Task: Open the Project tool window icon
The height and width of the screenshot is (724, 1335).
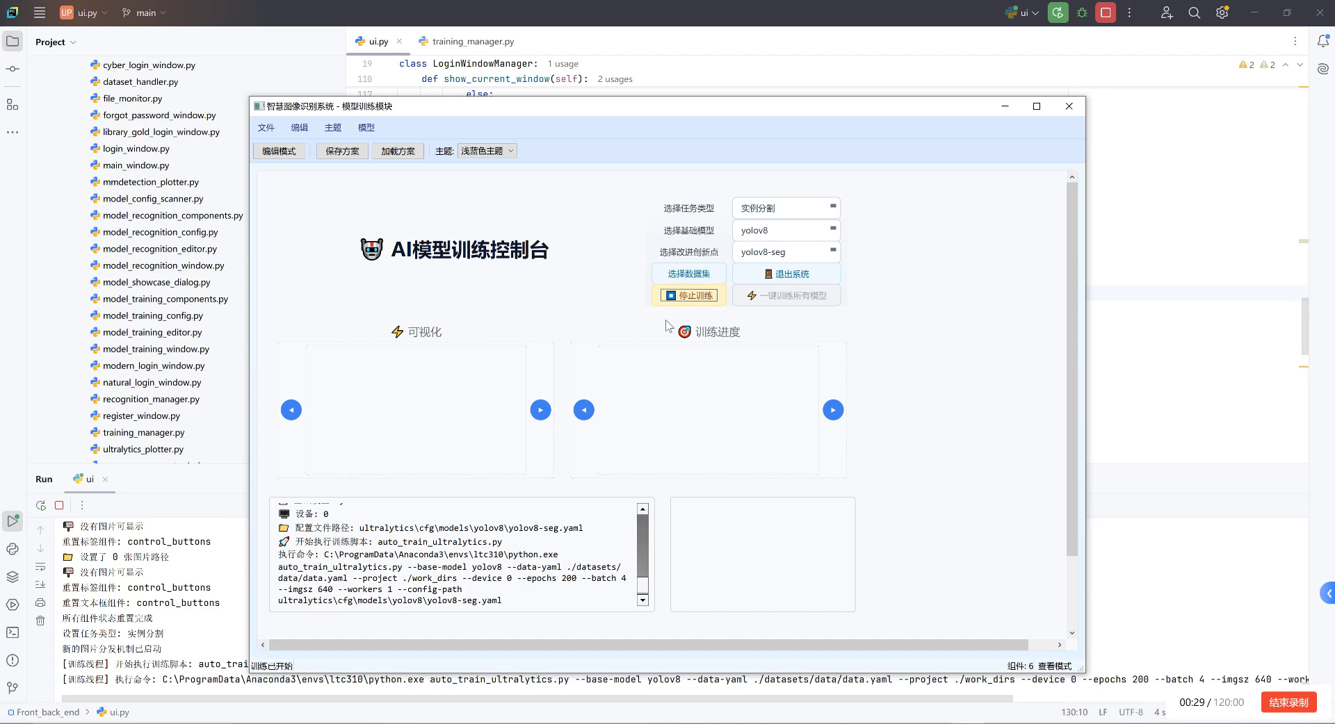Action: (x=13, y=42)
